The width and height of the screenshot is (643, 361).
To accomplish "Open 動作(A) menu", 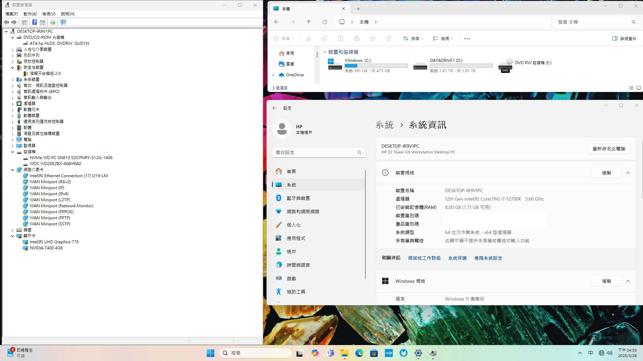I will 30,14.
